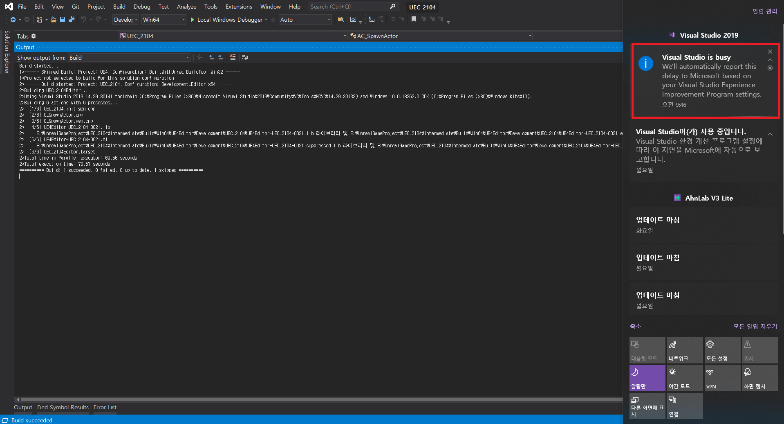784x424 pixels.
Task: Toggle Location (위치) quick action tile
Action: pyautogui.click(x=760, y=350)
